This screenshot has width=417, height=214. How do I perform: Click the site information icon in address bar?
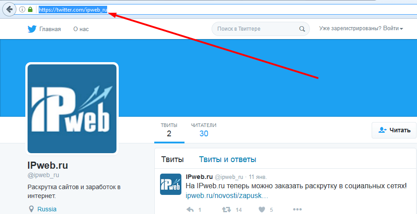[22, 9]
